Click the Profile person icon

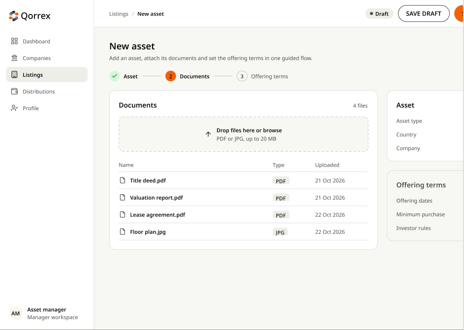click(x=14, y=108)
